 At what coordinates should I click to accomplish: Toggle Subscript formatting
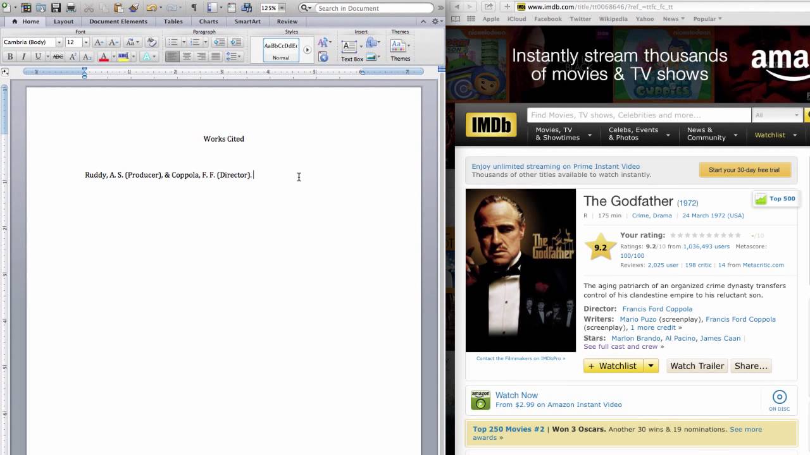click(87, 57)
